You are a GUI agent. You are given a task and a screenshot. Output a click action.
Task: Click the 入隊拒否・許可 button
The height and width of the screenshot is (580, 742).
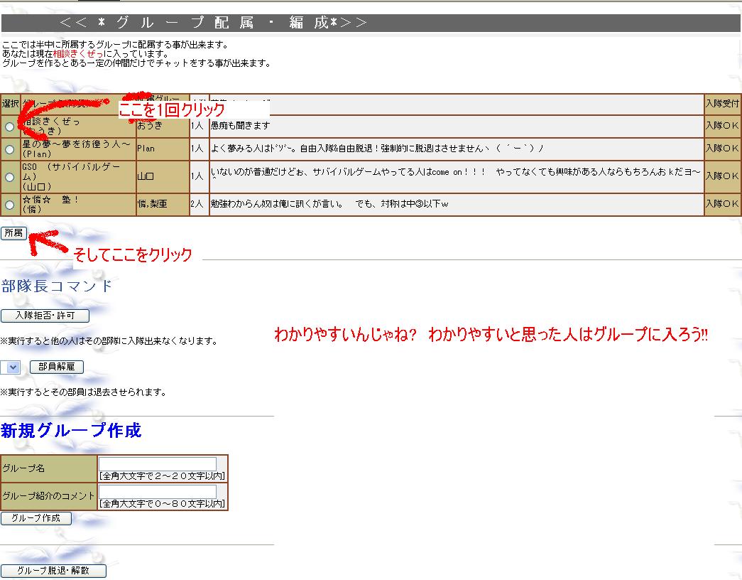[x=45, y=316]
